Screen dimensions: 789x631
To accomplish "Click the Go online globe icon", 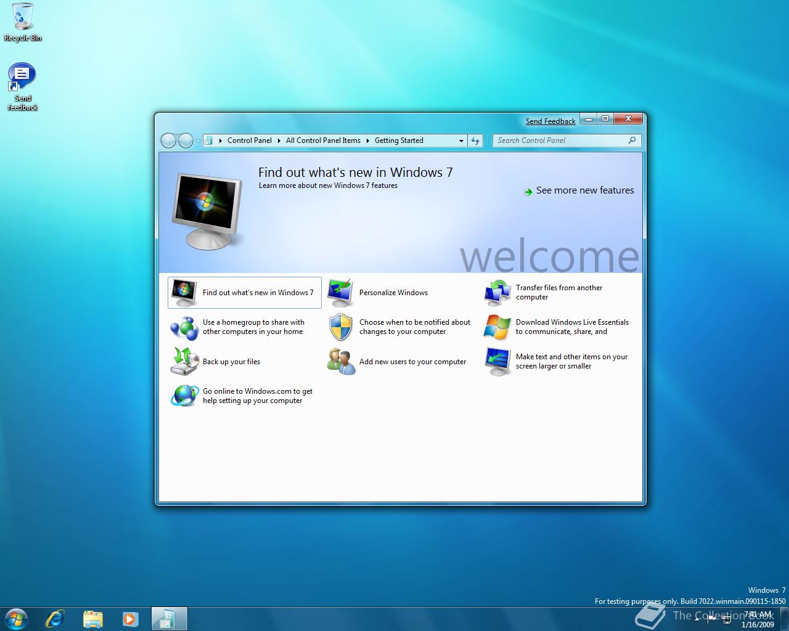I will [x=184, y=396].
